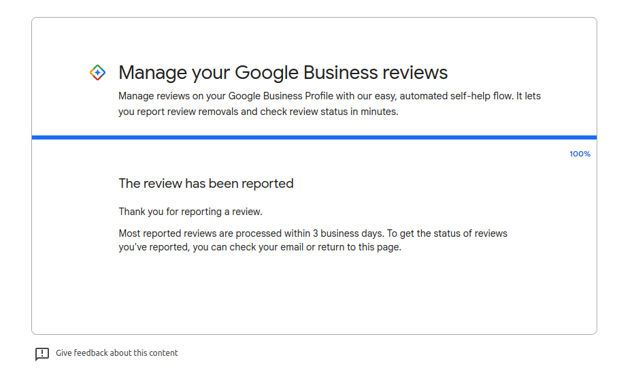The height and width of the screenshot is (377, 632).
Task: Click check review status in minutes text
Action: coord(329,112)
